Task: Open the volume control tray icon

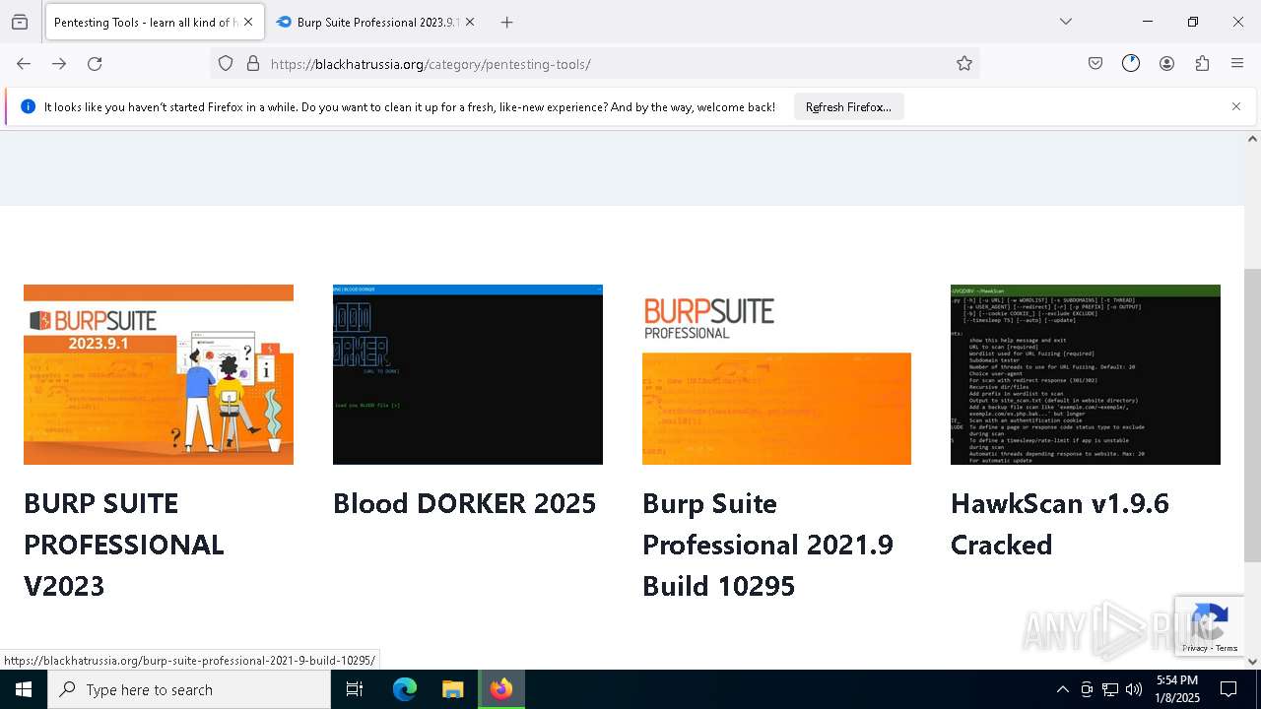Action: pos(1134,689)
